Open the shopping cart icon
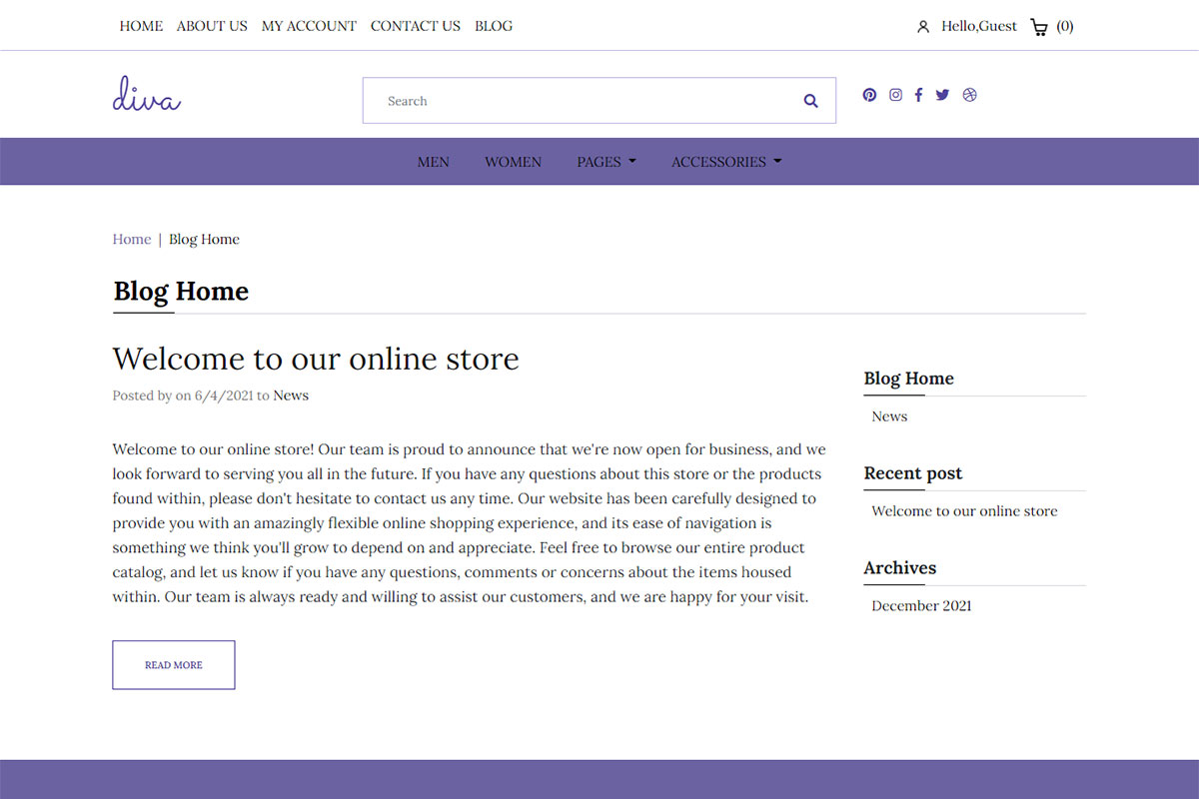Image resolution: width=1199 pixels, height=799 pixels. coord(1039,27)
